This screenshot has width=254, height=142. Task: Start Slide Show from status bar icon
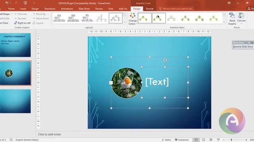click(x=218, y=140)
